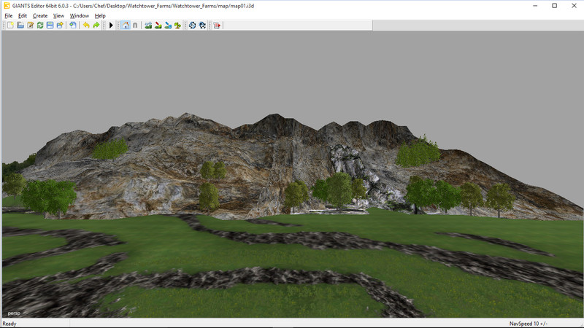Open the Edit menu
Viewport: 584px width, 328px height.
[x=23, y=15]
